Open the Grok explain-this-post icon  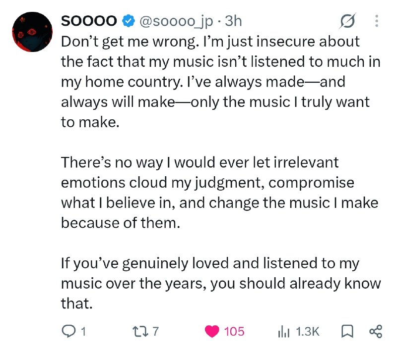[x=347, y=21]
